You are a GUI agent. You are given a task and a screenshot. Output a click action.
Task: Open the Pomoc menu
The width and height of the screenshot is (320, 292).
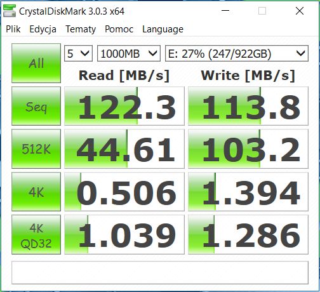click(119, 29)
